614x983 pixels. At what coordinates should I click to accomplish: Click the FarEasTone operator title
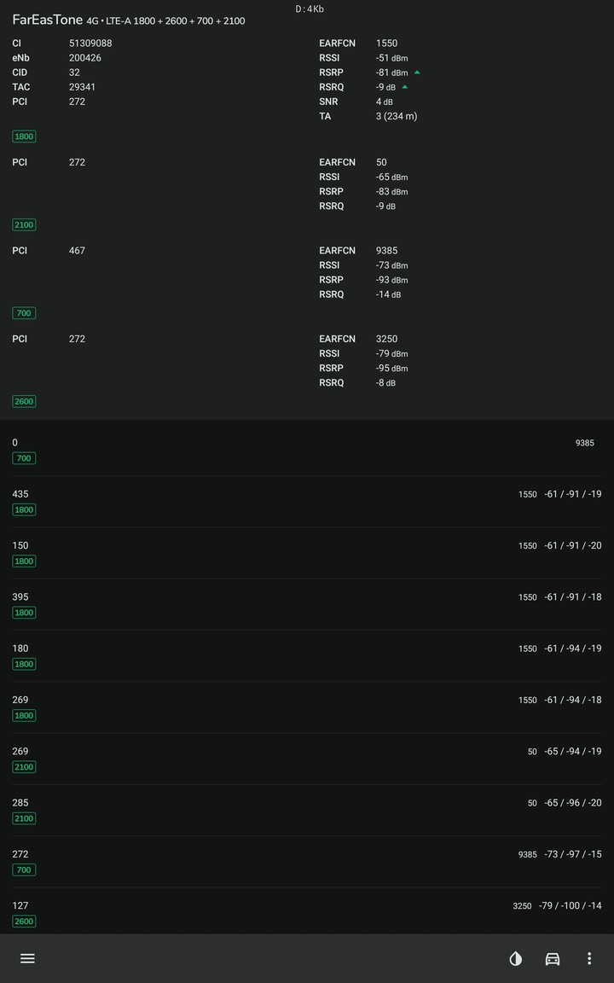47,20
